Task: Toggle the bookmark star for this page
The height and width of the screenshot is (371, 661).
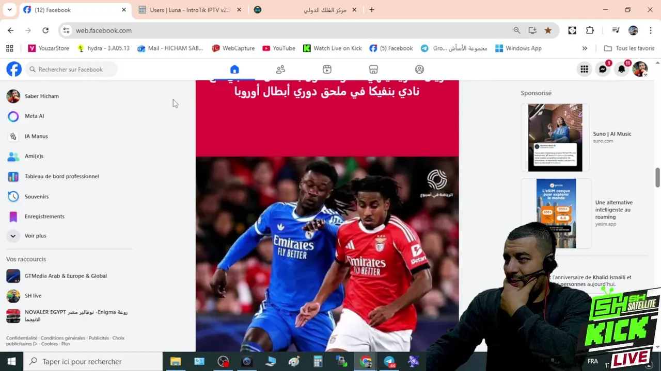Action: pyautogui.click(x=548, y=30)
